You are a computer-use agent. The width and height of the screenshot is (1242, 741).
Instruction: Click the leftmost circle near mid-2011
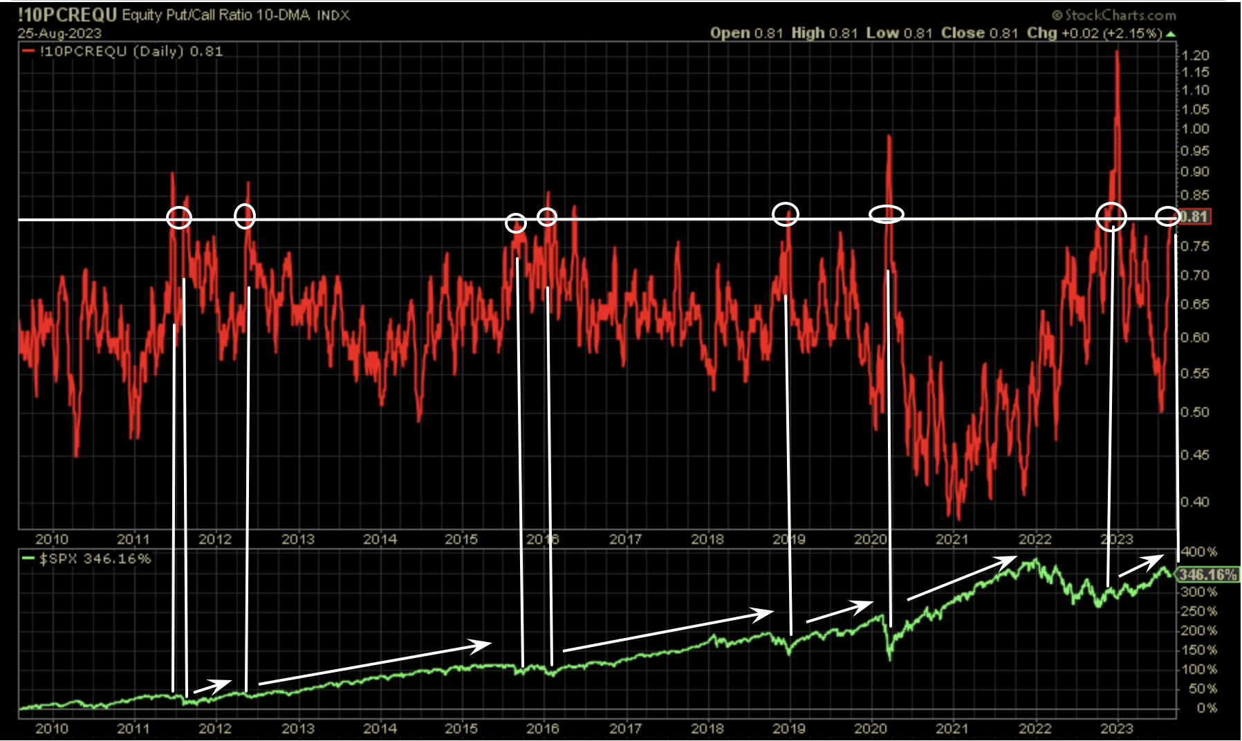[179, 218]
